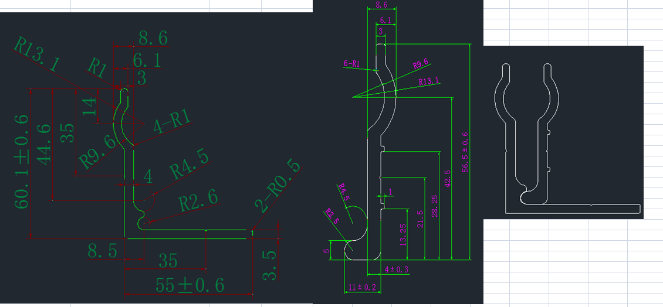Select the pasted picture with magenta dimension text
The image size is (663, 307).
(398, 152)
